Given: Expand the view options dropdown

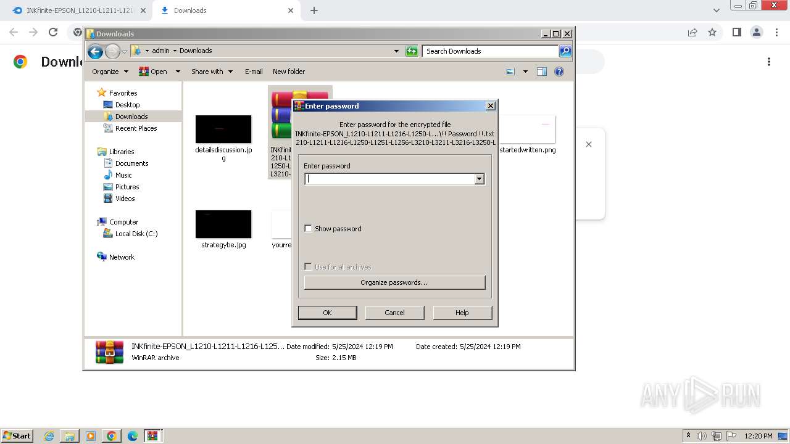Looking at the screenshot, I should [x=525, y=72].
